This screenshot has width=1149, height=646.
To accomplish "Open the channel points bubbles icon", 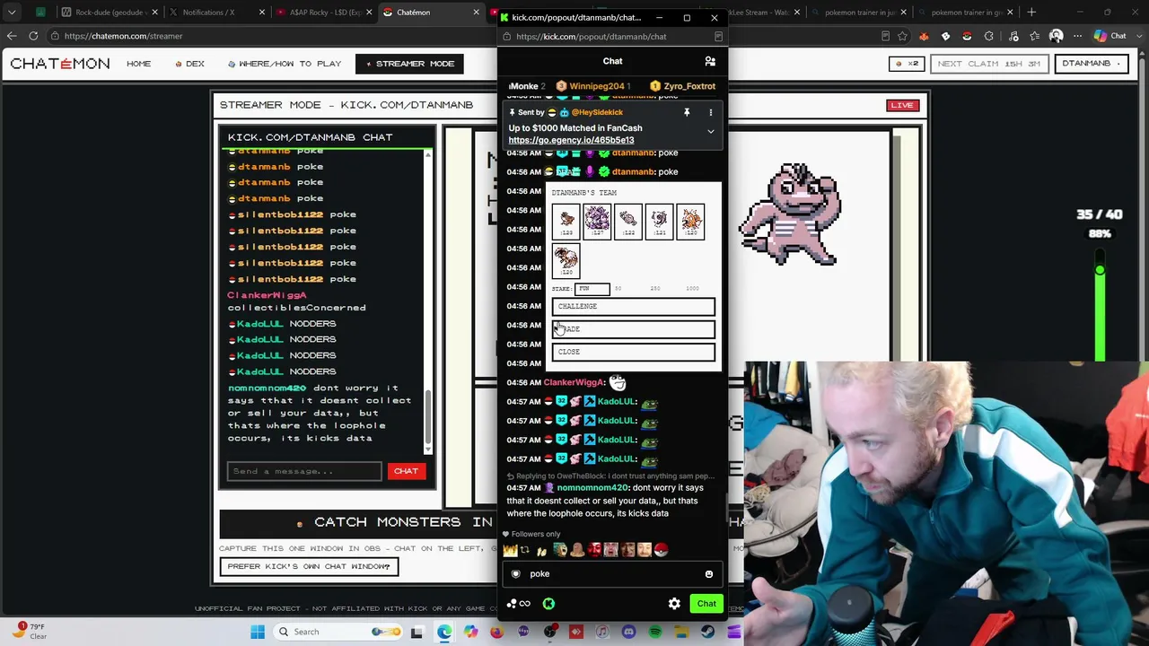I will pos(512,604).
